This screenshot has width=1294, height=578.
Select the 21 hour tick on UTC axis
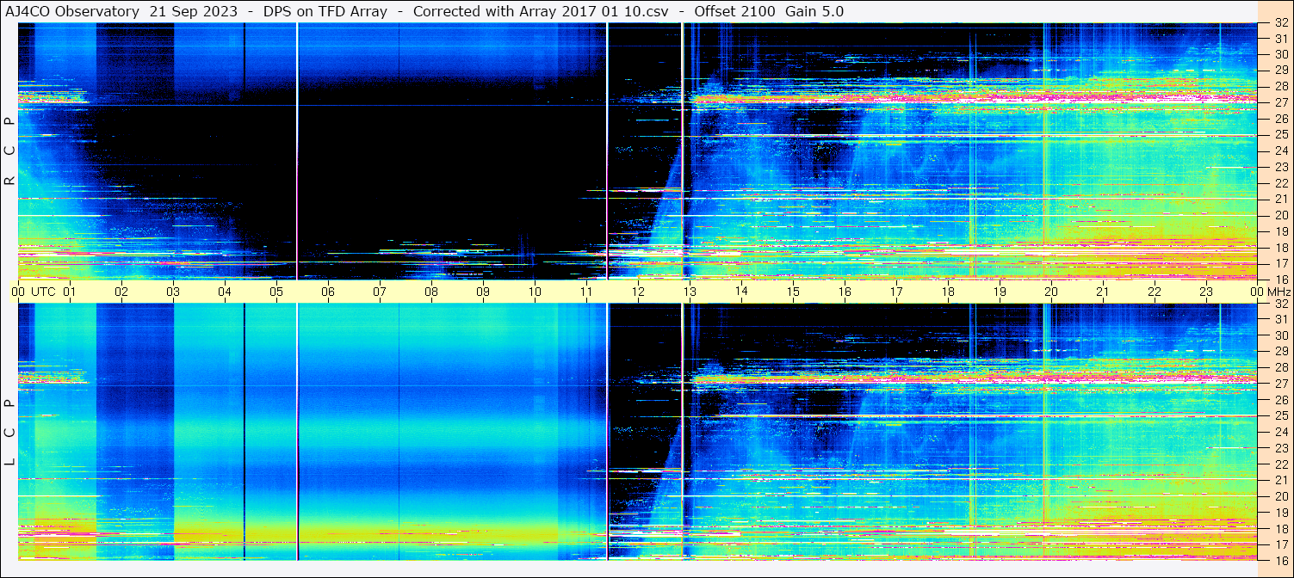pos(1103,292)
